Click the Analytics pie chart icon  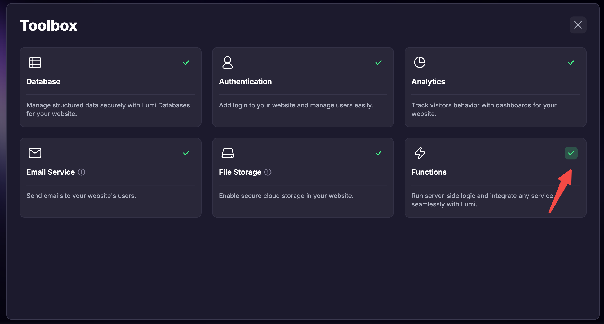(420, 62)
